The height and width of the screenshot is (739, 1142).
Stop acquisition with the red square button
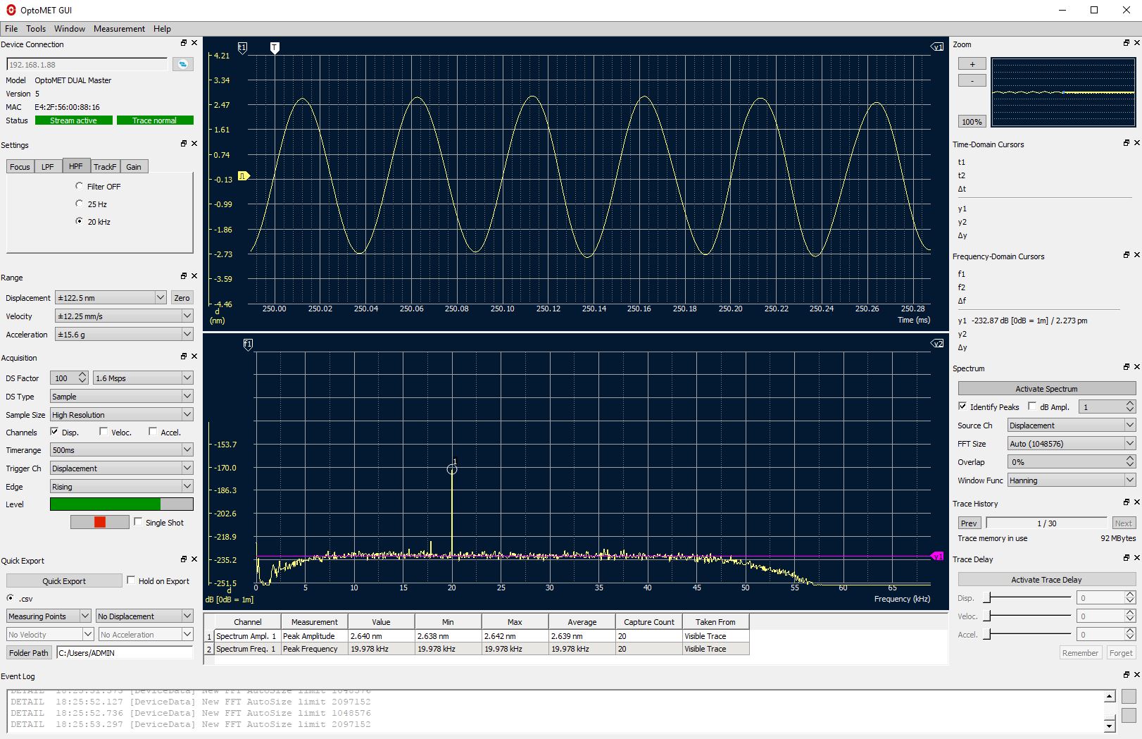point(100,522)
